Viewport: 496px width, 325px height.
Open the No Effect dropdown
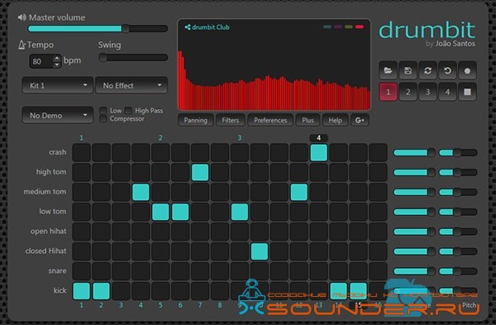[131, 85]
